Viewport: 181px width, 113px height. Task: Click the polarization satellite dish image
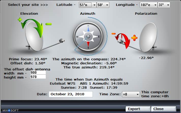[x=148, y=37]
